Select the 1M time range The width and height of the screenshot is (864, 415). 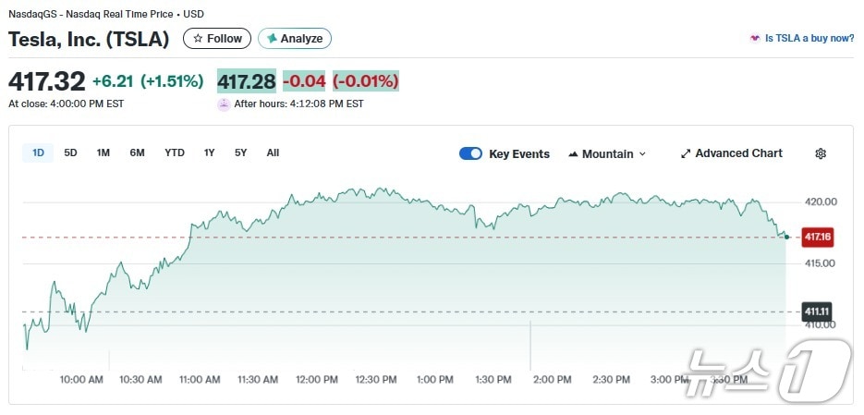click(103, 153)
